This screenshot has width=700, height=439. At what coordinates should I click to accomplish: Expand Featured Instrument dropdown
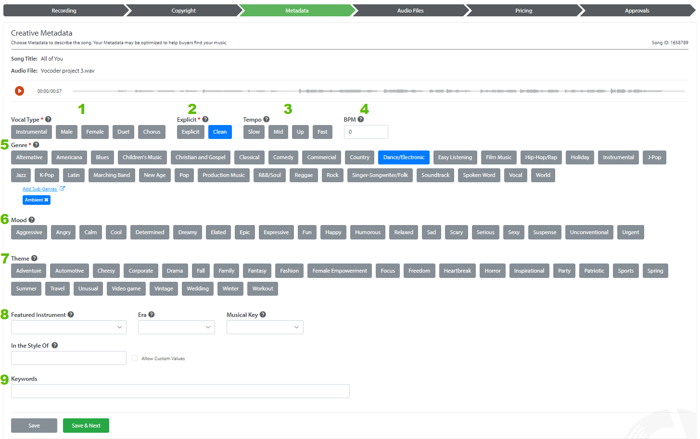(69, 327)
